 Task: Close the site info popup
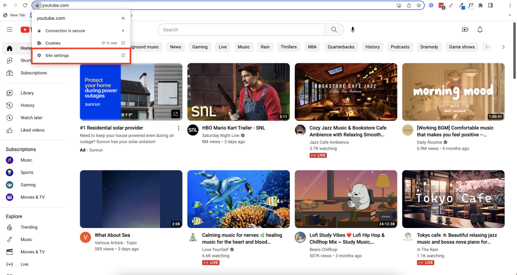[123, 18]
